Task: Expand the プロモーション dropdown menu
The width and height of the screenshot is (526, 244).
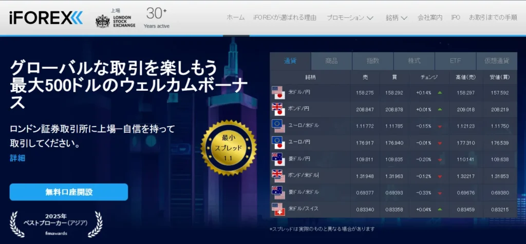Action: click(x=350, y=18)
